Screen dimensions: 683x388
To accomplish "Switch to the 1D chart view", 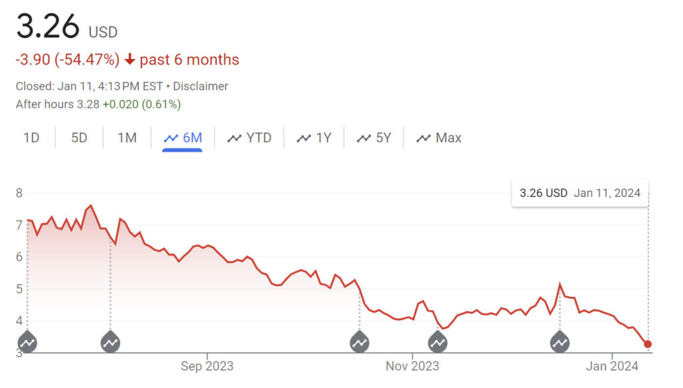I will click(31, 137).
